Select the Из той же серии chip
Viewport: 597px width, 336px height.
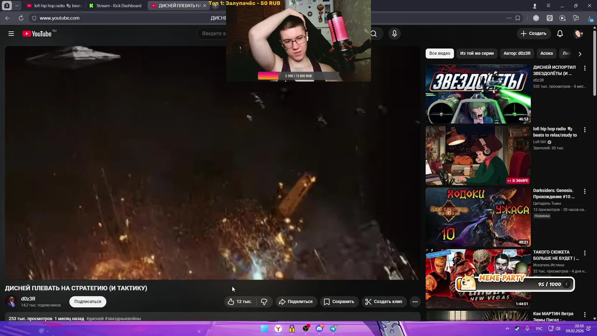point(477,53)
